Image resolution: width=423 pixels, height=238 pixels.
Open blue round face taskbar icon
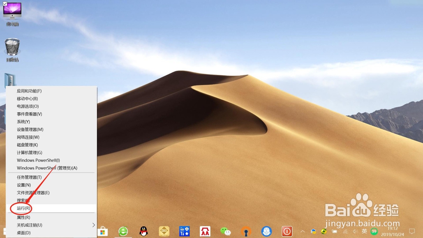266,232
